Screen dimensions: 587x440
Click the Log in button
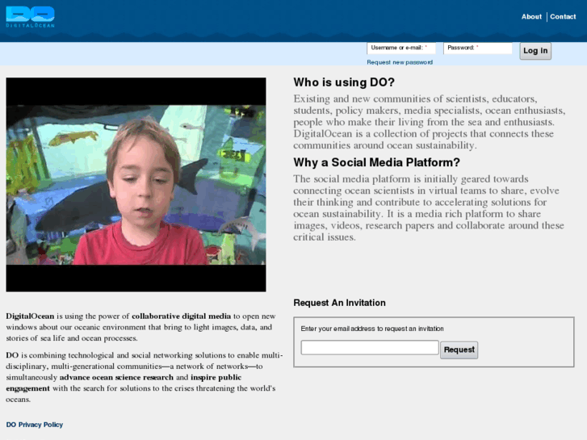point(535,51)
